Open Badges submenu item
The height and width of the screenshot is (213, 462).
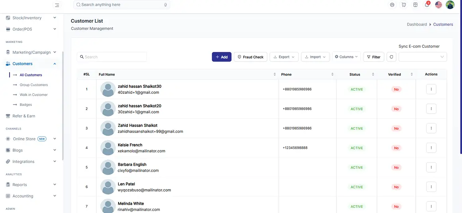(x=25, y=105)
